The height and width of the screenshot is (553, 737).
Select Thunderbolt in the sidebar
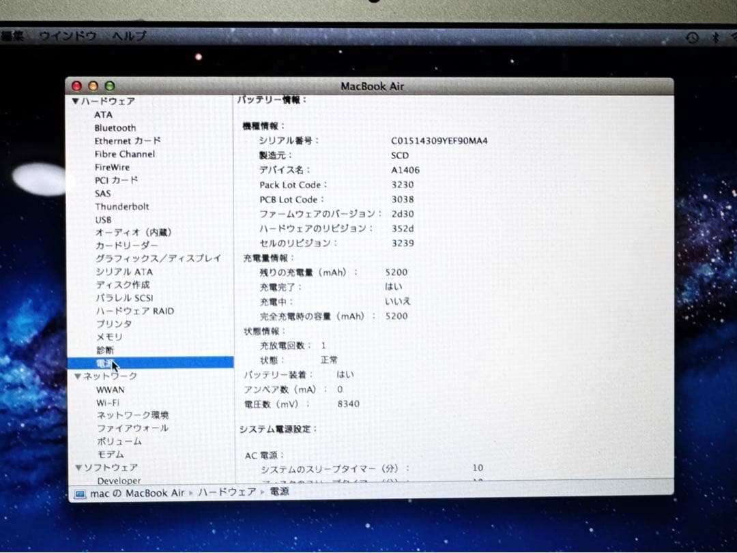click(x=122, y=207)
